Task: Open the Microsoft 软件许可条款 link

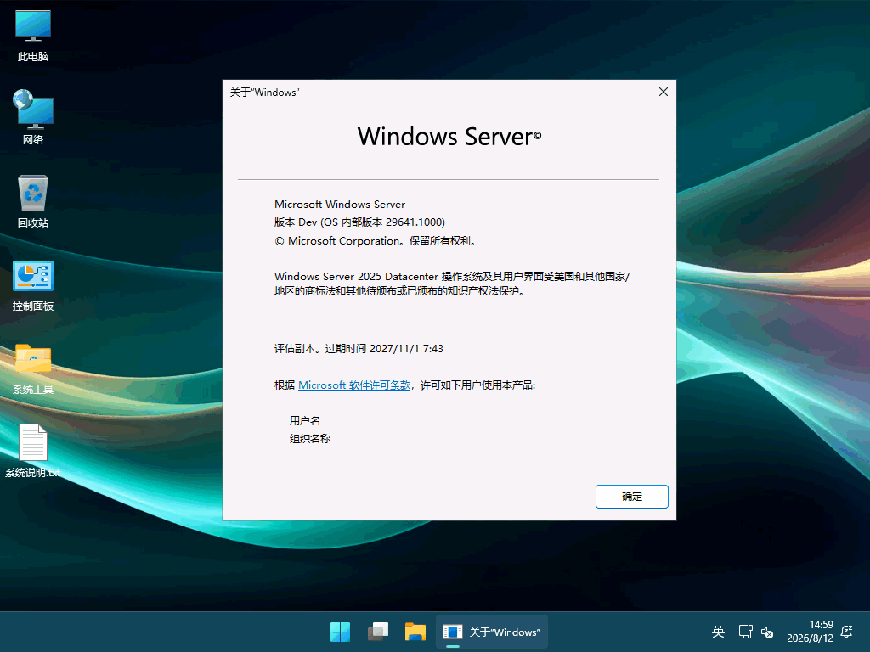Action: click(354, 385)
